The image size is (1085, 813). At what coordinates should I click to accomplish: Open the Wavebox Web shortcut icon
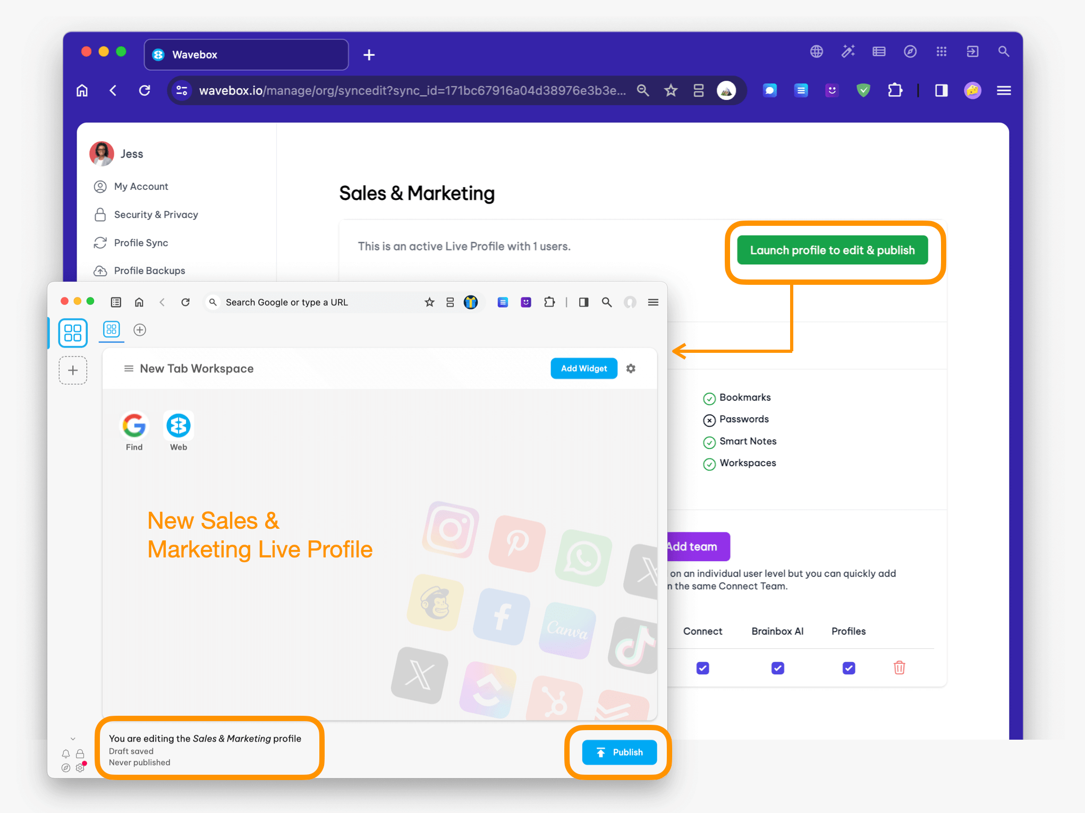pyautogui.click(x=179, y=426)
